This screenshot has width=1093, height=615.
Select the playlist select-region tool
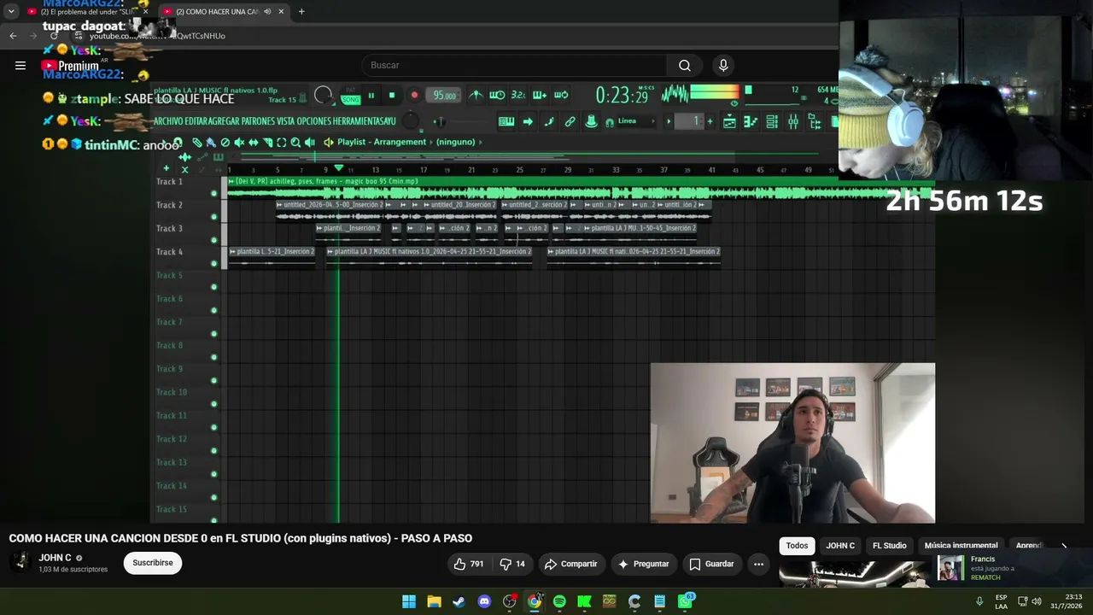coord(281,143)
